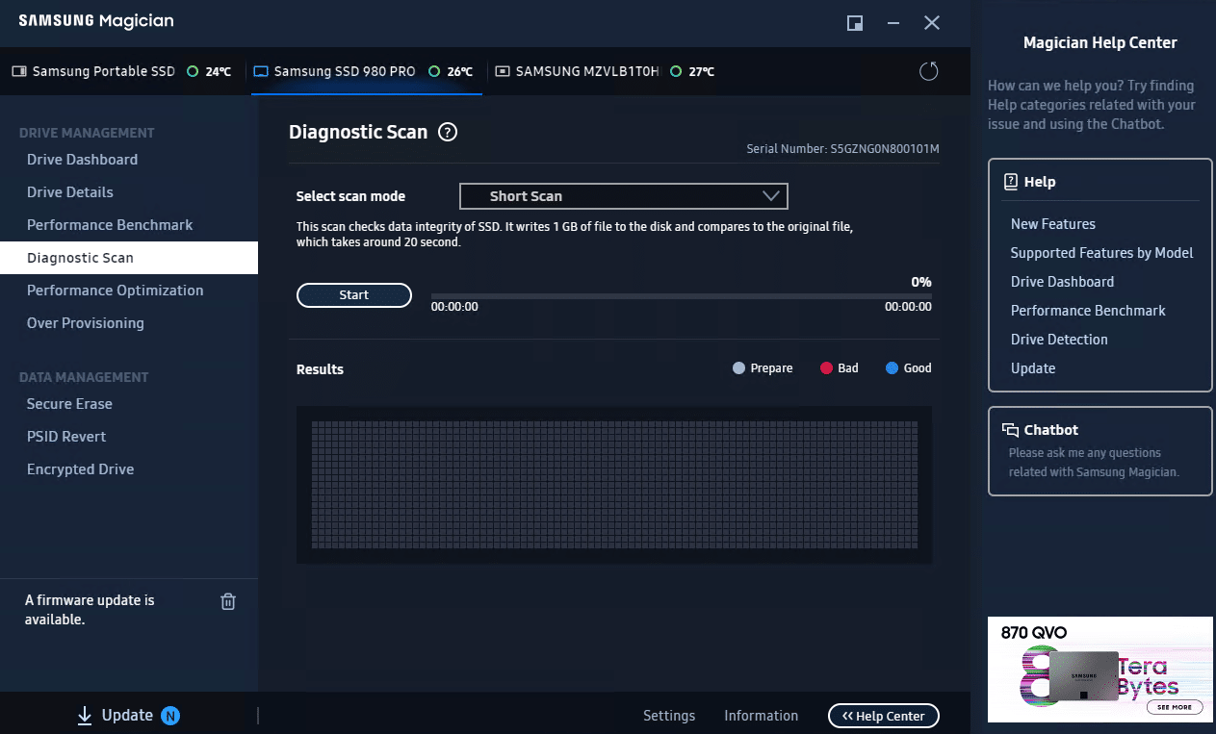Screen dimensions: 1216x734
Task: Switch to the SAMSUNG MZVLB1T0H drive tab
Action: pos(605,71)
